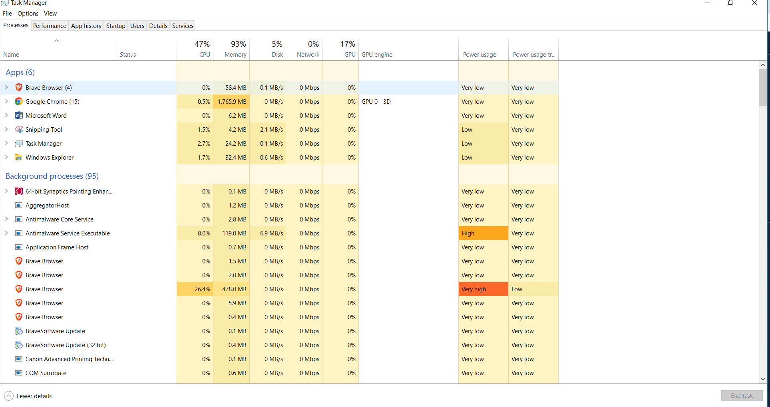
Task: Click the Microsoft Word icon
Action: coord(19,115)
